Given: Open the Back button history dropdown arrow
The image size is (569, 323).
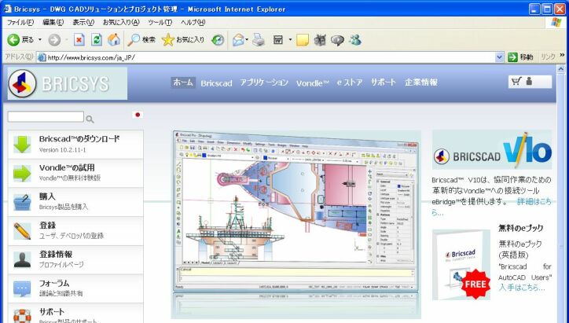Looking at the screenshot, I should 40,39.
